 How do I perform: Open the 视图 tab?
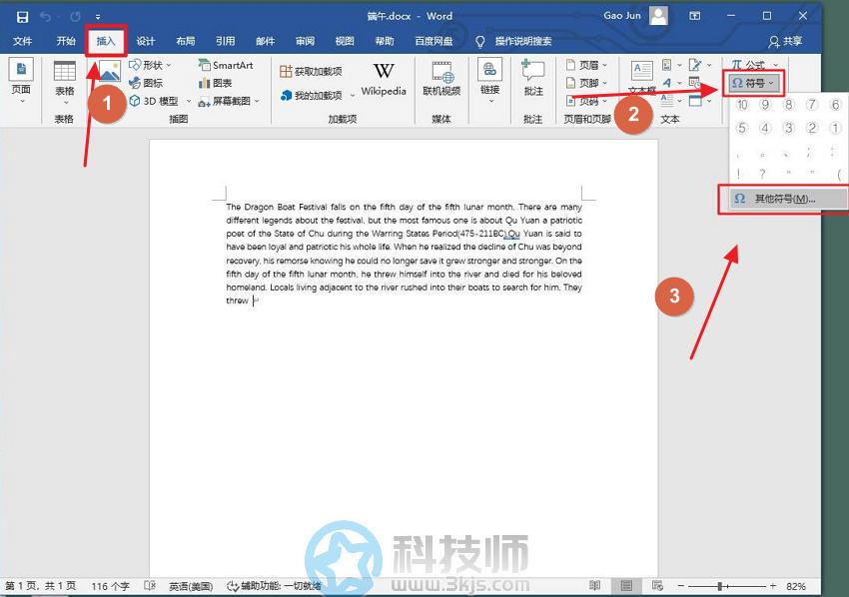[x=345, y=41]
